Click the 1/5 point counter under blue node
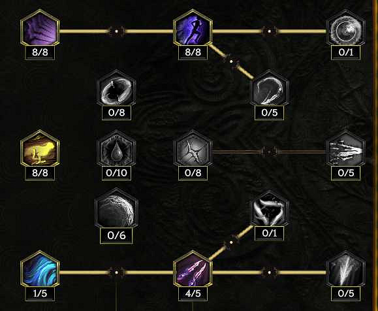Image resolution: width=378 pixels, height=311 pixels. click(x=40, y=293)
